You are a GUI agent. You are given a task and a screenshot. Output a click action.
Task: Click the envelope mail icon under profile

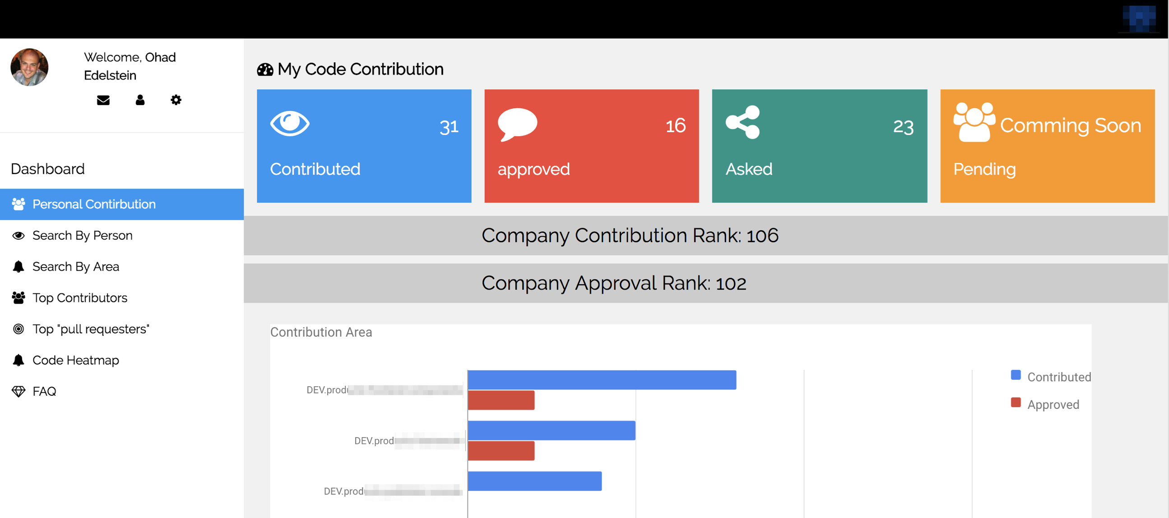coord(103,100)
